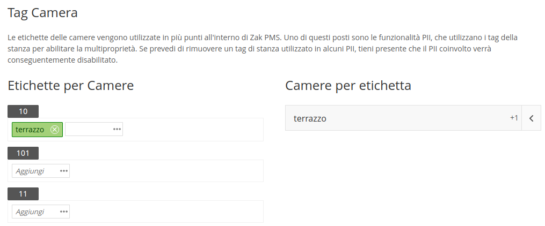The height and width of the screenshot is (226, 545).
Task: Focus the Aggiungi field for room 101
Action: pyautogui.click(x=35, y=171)
